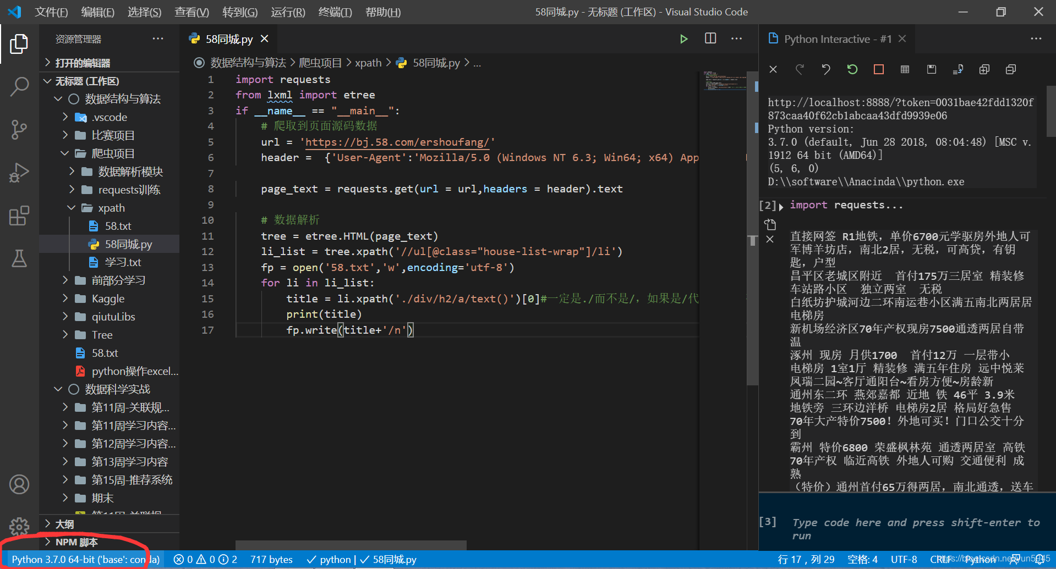1056x569 pixels.
Task: Close the Python Interactive tab
Action: (902, 38)
